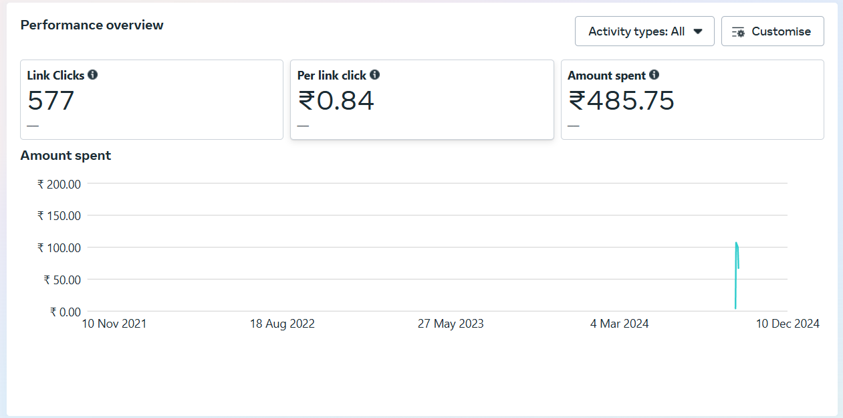This screenshot has height=418, width=843.
Task: Click the 10 Dec 2024 axis label
Action: click(788, 324)
